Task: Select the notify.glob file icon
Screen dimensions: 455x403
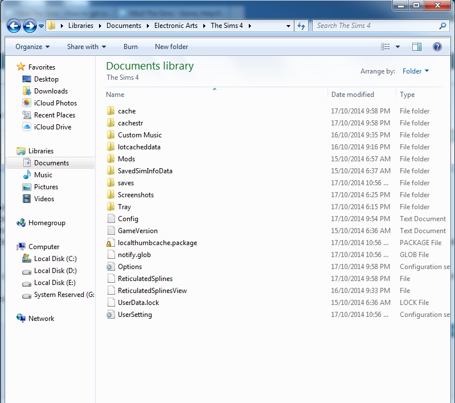Action: [111, 255]
